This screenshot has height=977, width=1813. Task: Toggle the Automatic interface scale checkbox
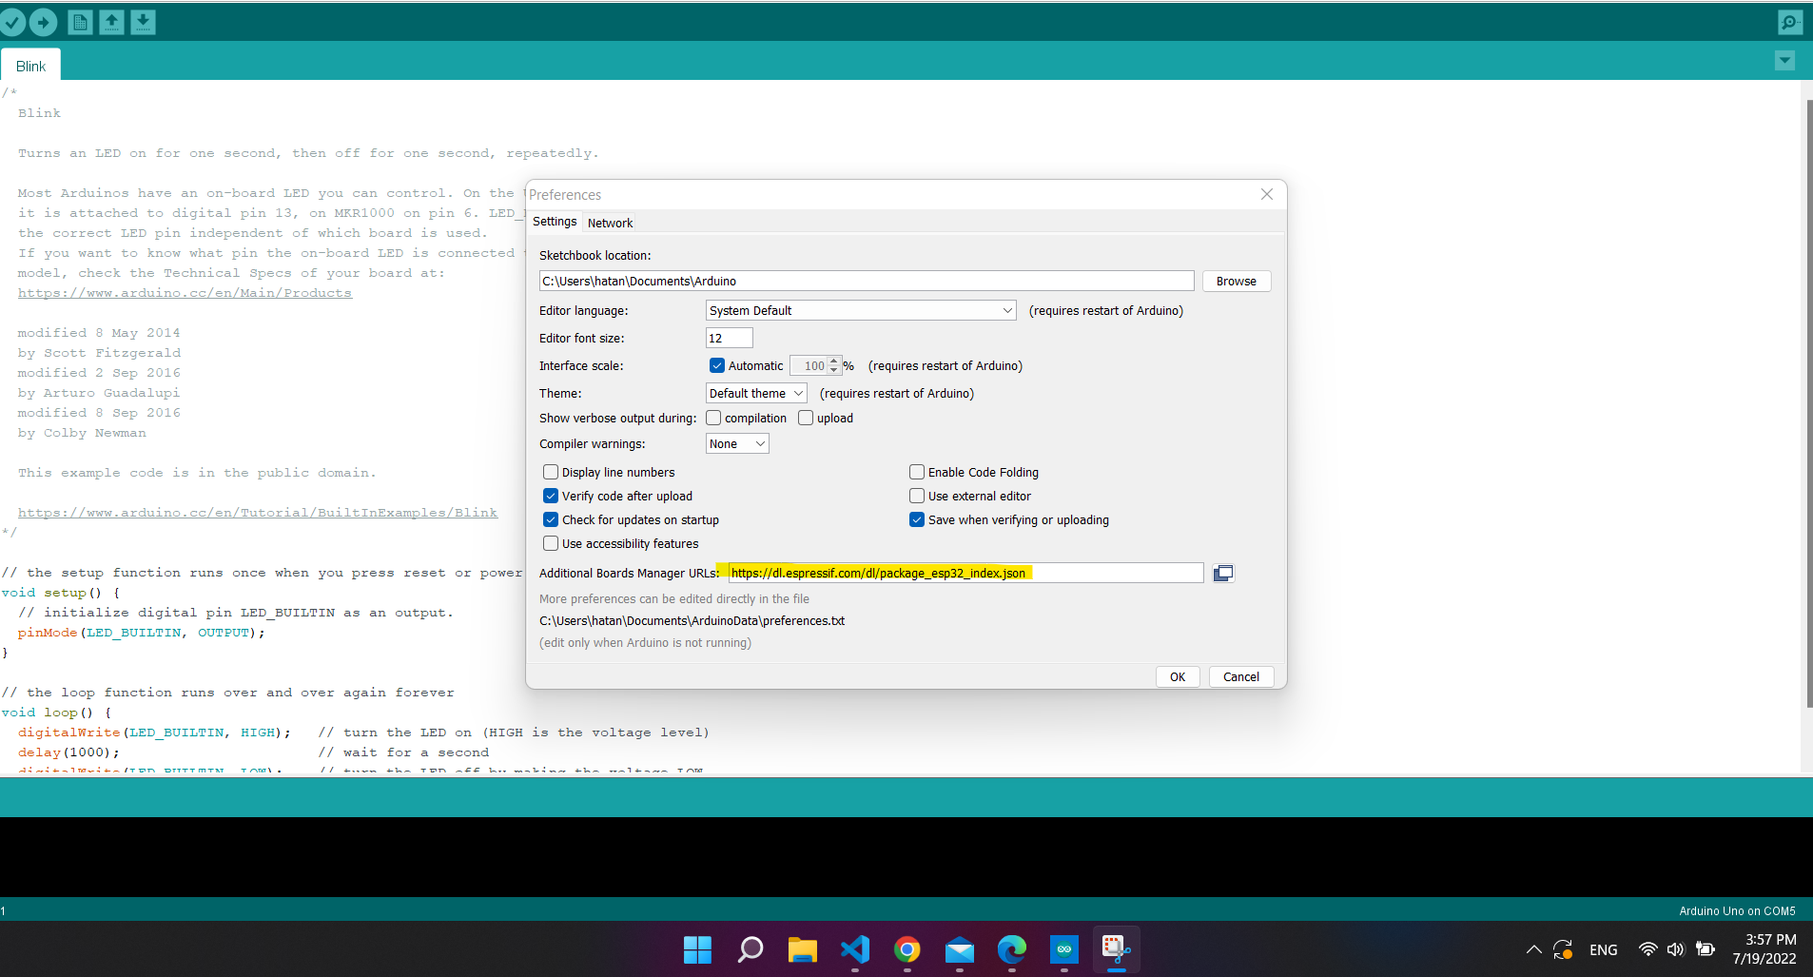click(x=717, y=365)
